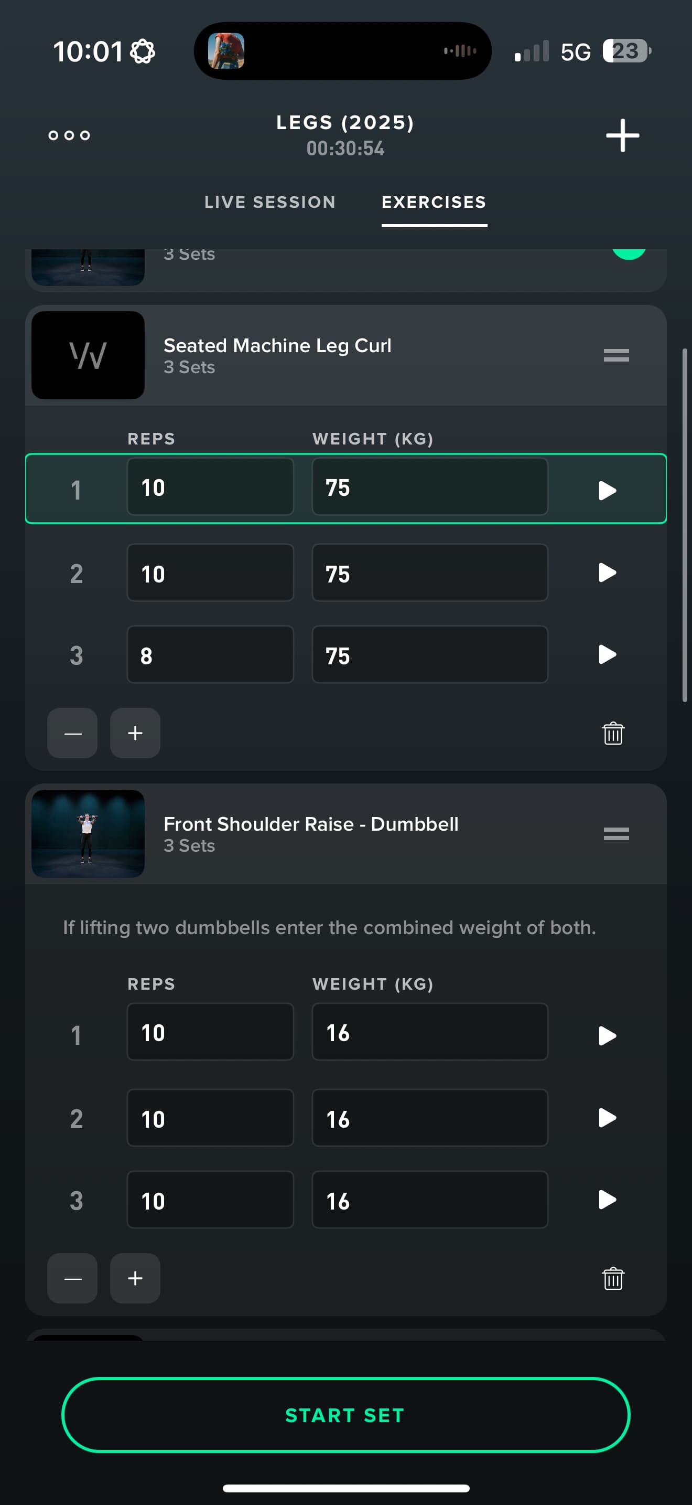692x1505 pixels.
Task: Add a set to Seated Machine Leg Curl
Action: [135, 733]
